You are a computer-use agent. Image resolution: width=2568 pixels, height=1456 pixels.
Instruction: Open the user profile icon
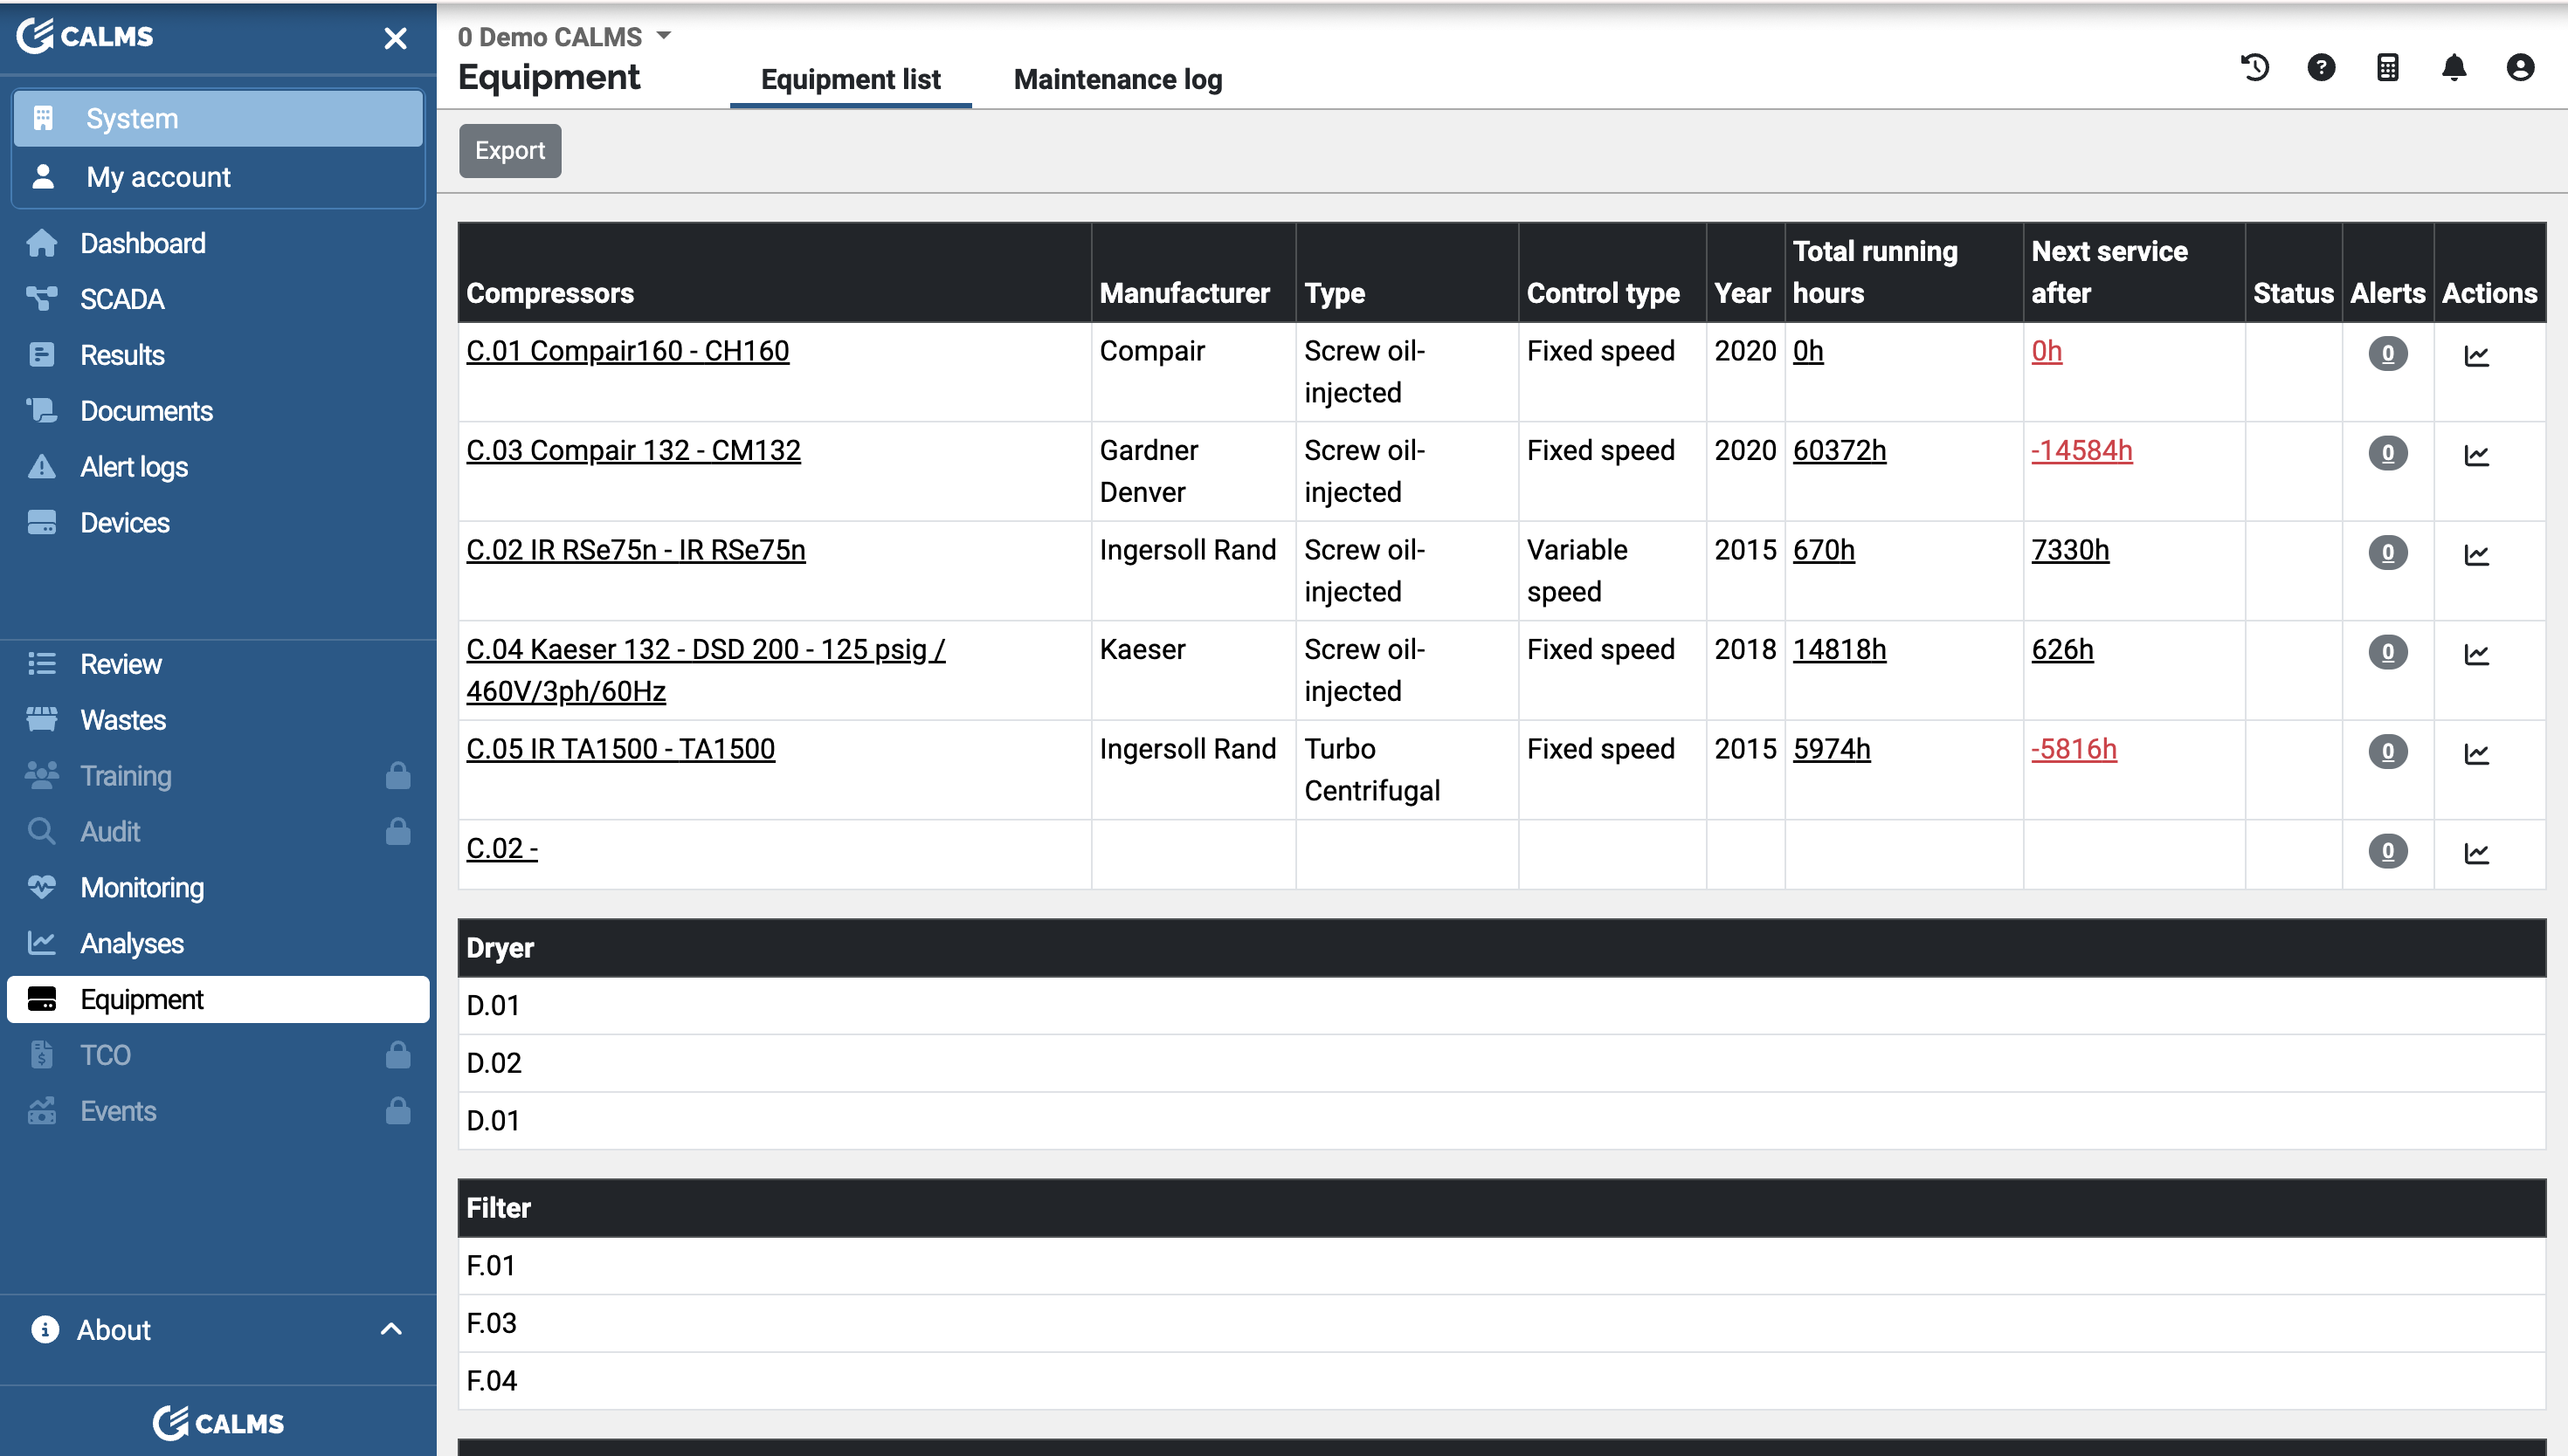pyautogui.click(x=2520, y=68)
